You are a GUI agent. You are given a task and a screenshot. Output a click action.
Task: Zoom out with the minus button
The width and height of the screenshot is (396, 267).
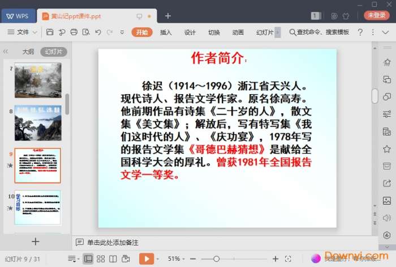(x=193, y=259)
